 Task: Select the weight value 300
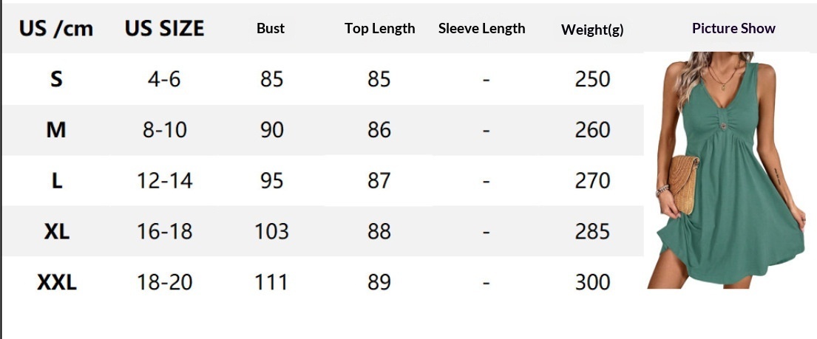tap(592, 282)
